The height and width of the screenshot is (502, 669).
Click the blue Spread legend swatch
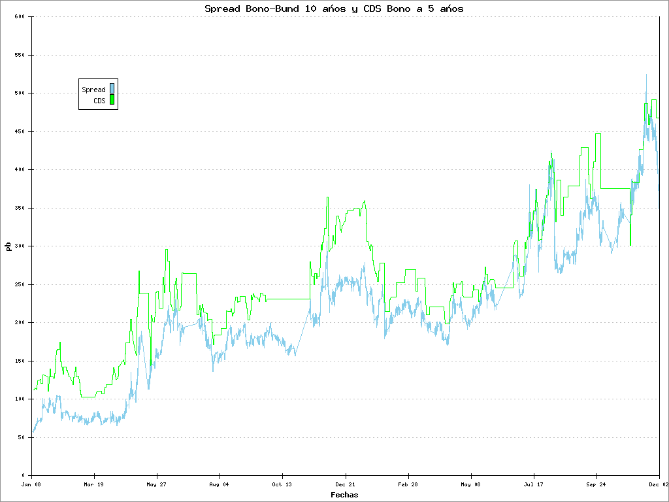tap(112, 89)
